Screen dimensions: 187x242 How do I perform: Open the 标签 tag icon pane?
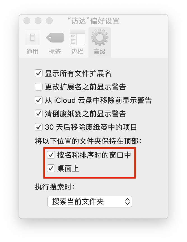click(x=55, y=37)
